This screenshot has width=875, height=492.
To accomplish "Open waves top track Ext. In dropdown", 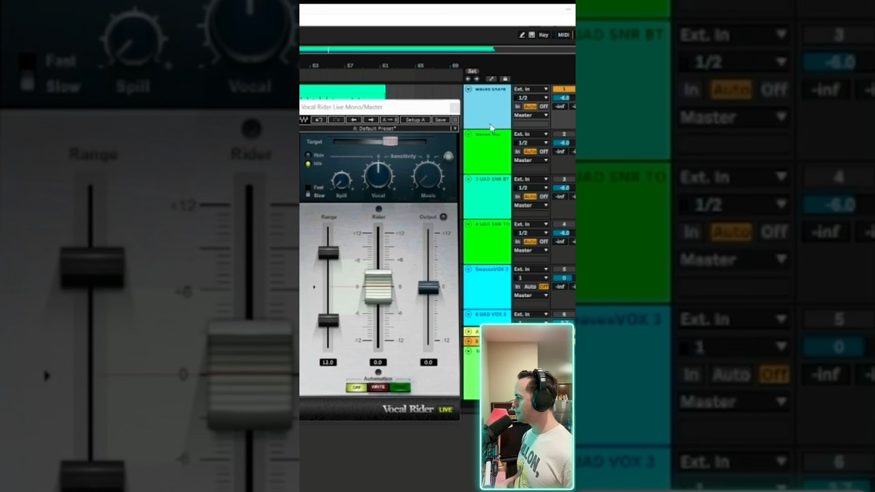I will click(x=531, y=134).
